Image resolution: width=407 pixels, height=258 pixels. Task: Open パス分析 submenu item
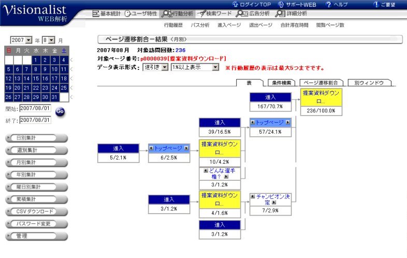200,25
